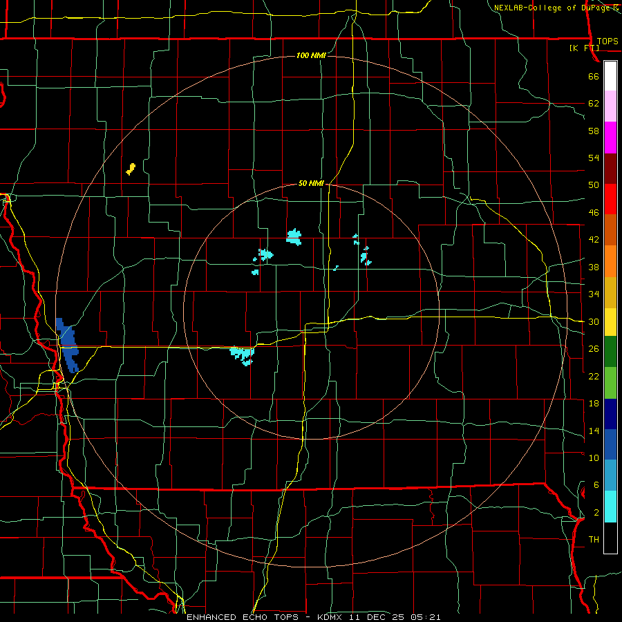Click the '22' legend value
Image resolution: width=622 pixels, height=622 pixels.
point(594,376)
